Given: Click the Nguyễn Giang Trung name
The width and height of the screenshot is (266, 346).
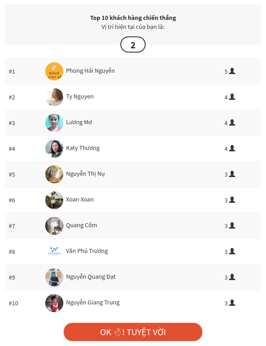Looking at the screenshot, I should tap(93, 303).
